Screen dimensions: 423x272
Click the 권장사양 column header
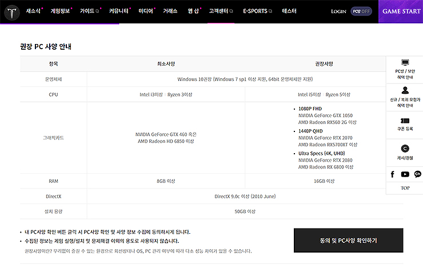(x=324, y=64)
